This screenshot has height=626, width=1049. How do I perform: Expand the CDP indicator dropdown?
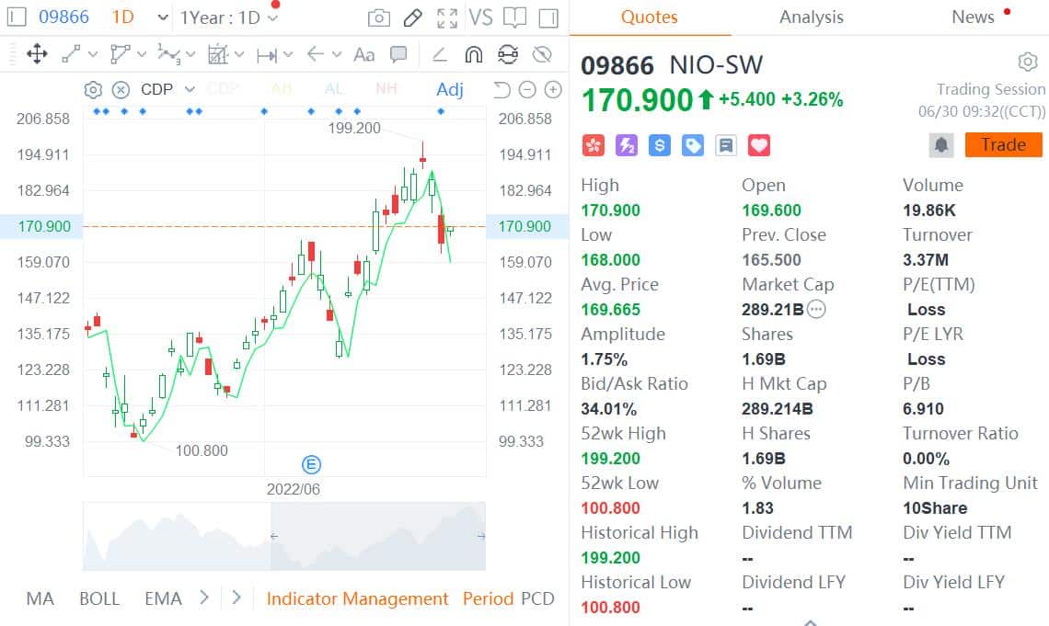(189, 89)
